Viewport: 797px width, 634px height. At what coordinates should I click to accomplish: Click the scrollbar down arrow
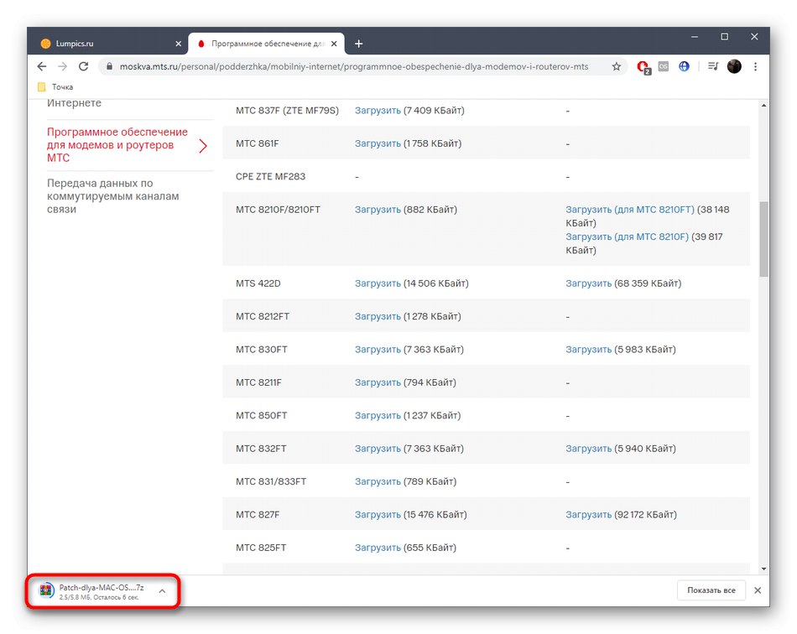coord(763,569)
